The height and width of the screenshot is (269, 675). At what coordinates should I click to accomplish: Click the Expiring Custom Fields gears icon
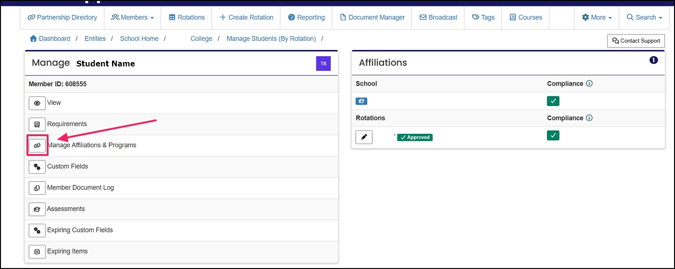[x=37, y=230]
